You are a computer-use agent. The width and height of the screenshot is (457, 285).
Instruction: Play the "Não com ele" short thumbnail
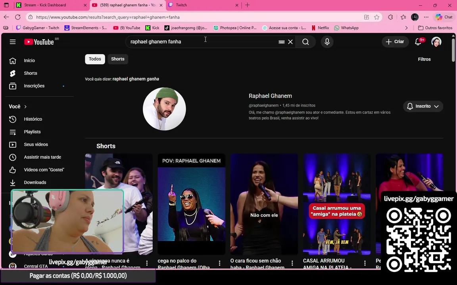pyautogui.click(x=264, y=204)
